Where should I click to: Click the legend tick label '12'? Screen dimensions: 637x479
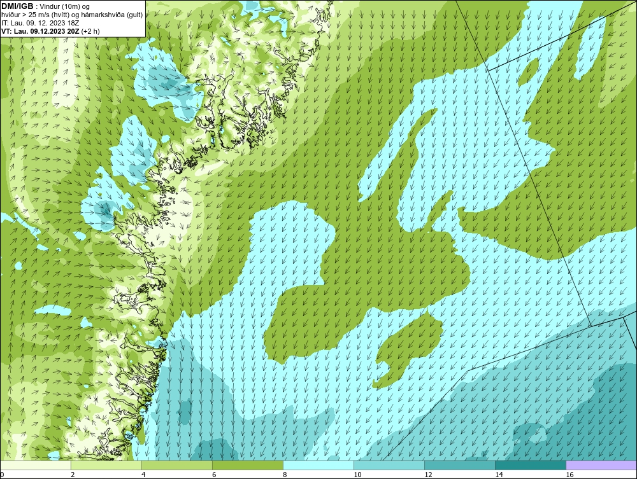(x=428, y=475)
